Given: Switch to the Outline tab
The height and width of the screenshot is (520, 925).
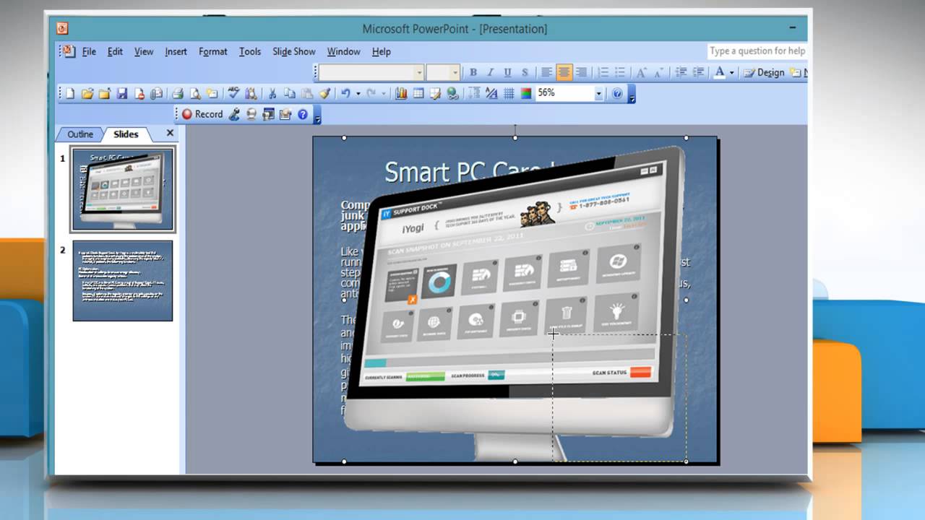Looking at the screenshot, I should coord(80,134).
